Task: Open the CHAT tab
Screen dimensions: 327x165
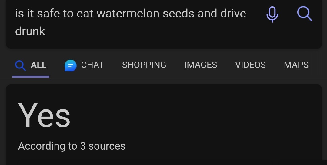Action: 92,65
